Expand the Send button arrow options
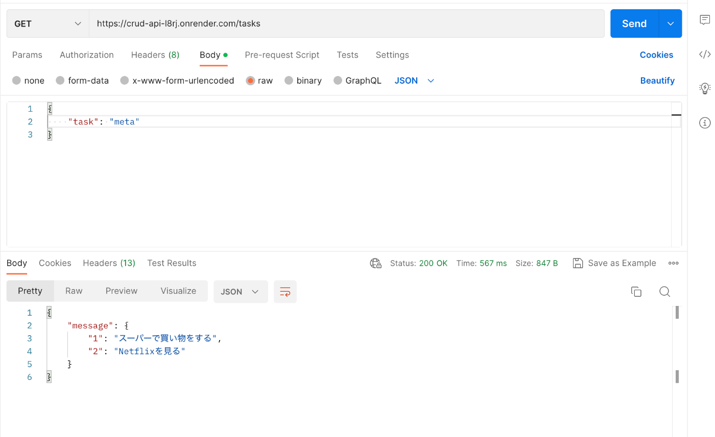This screenshot has width=715, height=437. (x=671, y=23)
